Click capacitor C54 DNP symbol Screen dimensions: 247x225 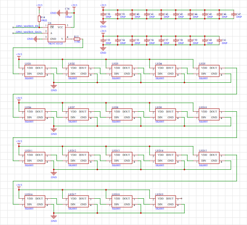pos(118,41)
